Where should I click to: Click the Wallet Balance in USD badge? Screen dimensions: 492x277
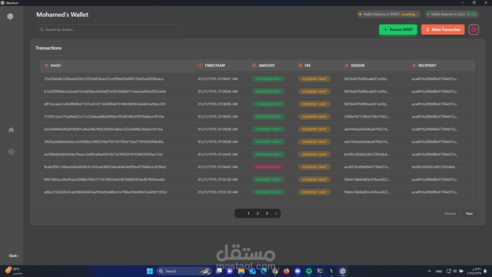coord(452,14)
